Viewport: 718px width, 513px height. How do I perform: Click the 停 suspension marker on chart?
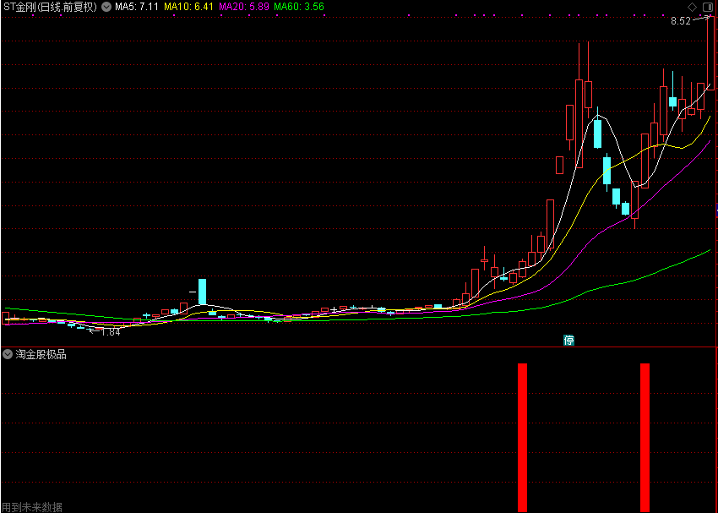568,341
